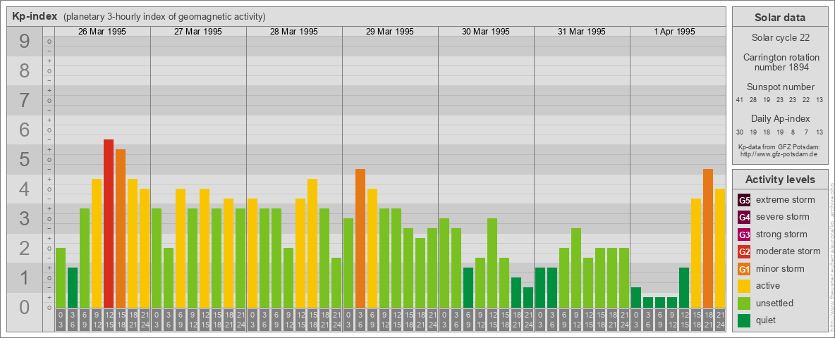Click the '31 Mar 1995' date header
Viewport: 835px width, 338px height.
click(582, 32)
